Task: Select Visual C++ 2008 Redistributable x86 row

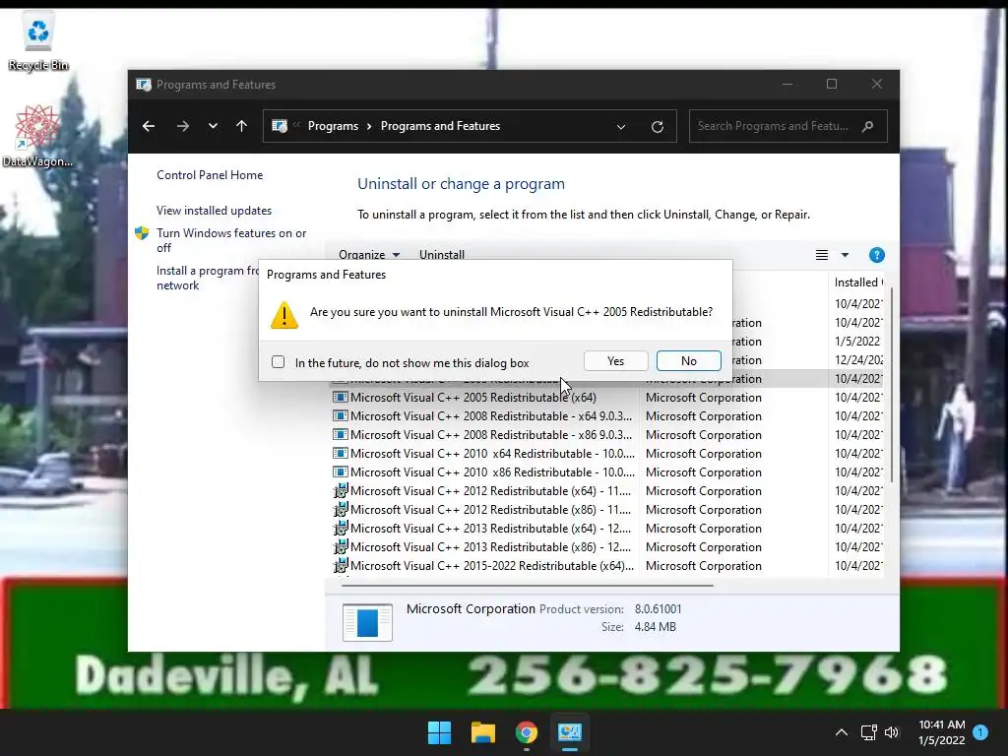Action: tap(607, 434)
